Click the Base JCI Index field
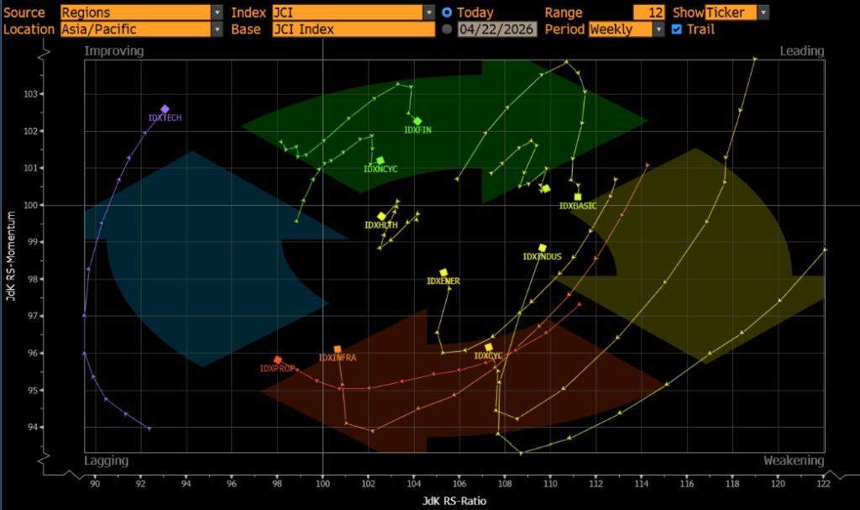 coord(353,29)
